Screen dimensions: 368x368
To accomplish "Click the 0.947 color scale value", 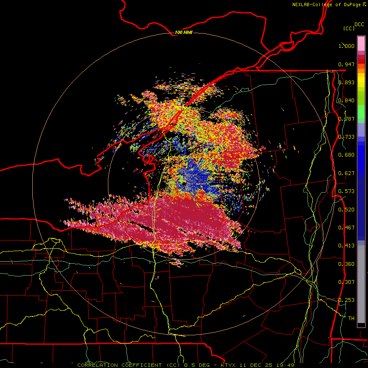I will [346, 64].
